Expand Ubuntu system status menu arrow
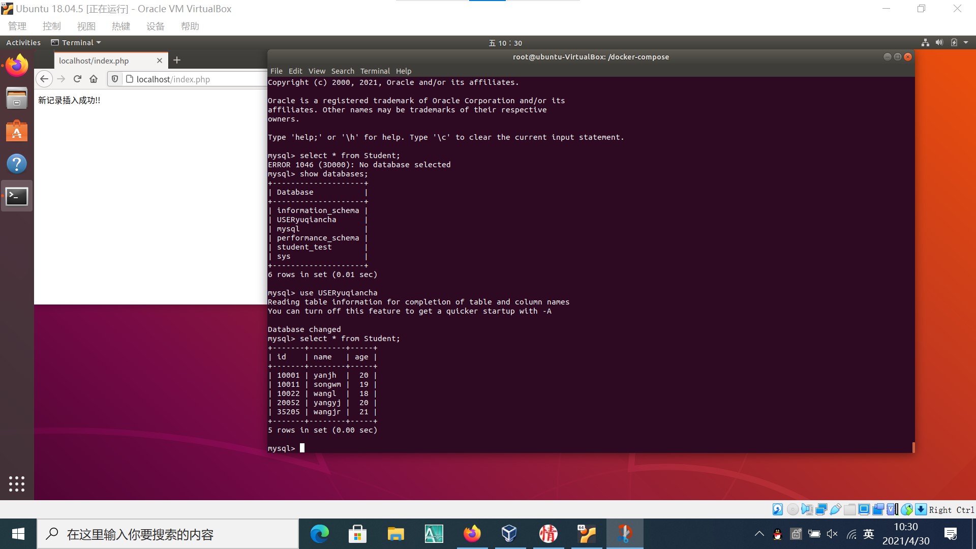The image size is (976, 549). coord(966,43)
